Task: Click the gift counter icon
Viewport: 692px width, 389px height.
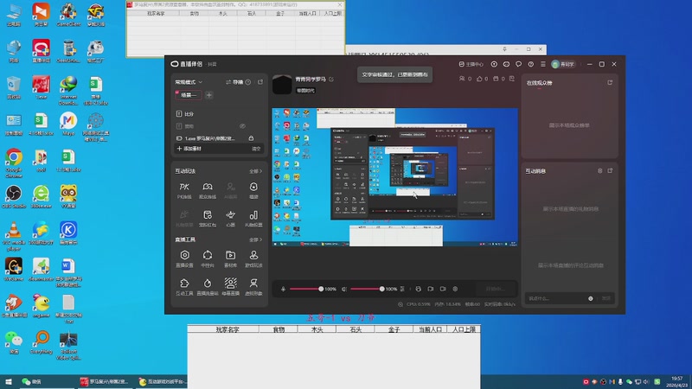Action: pos(496,79)
